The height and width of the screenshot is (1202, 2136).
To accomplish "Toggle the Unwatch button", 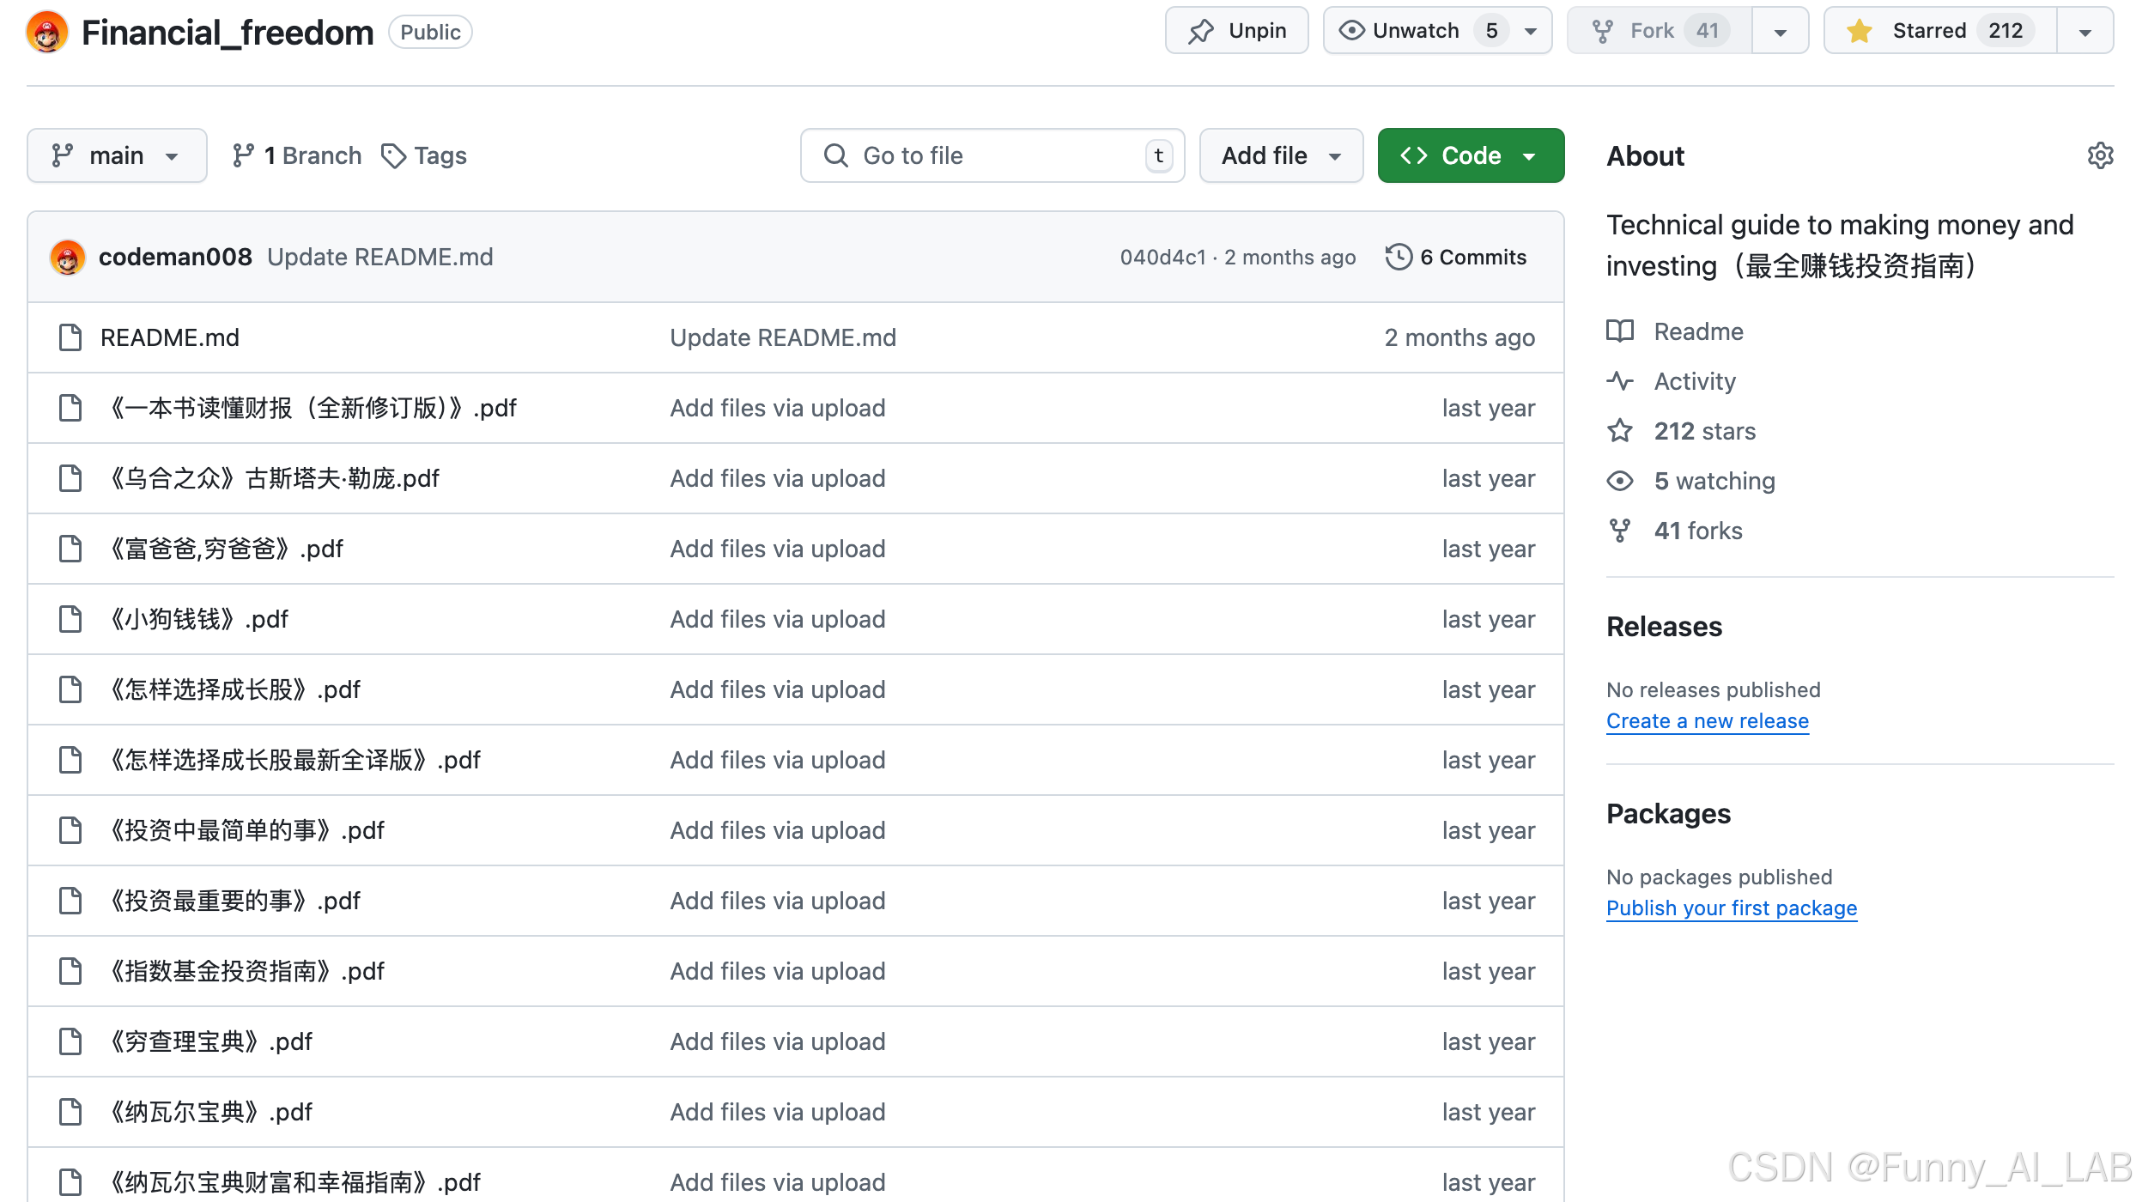I will click(x=1417, y=31).
